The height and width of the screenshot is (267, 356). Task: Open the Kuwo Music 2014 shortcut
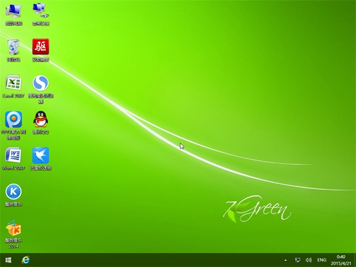pos(13,228)
